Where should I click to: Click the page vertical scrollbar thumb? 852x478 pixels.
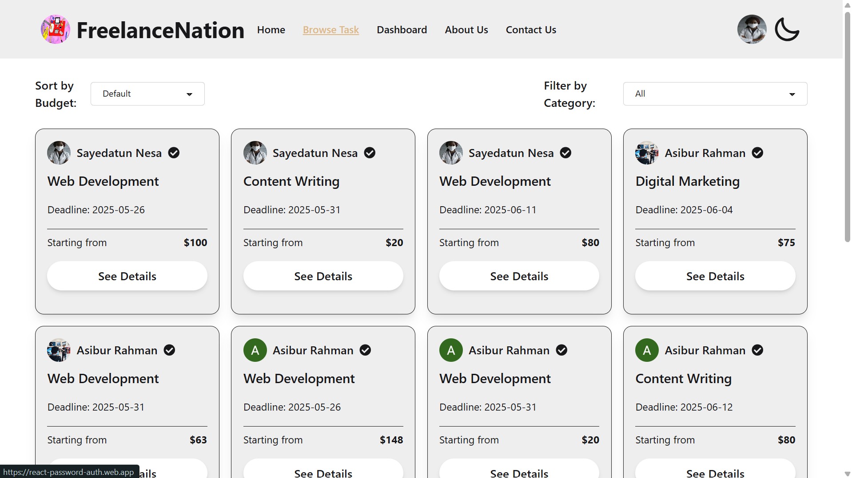(x=847, y=126)
